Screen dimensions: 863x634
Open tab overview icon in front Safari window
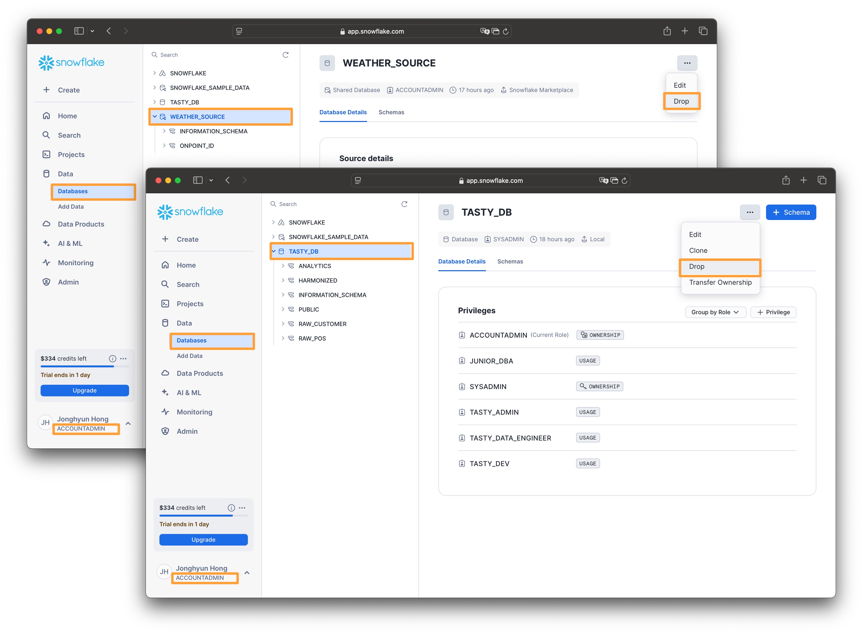(x=822, y=180)
